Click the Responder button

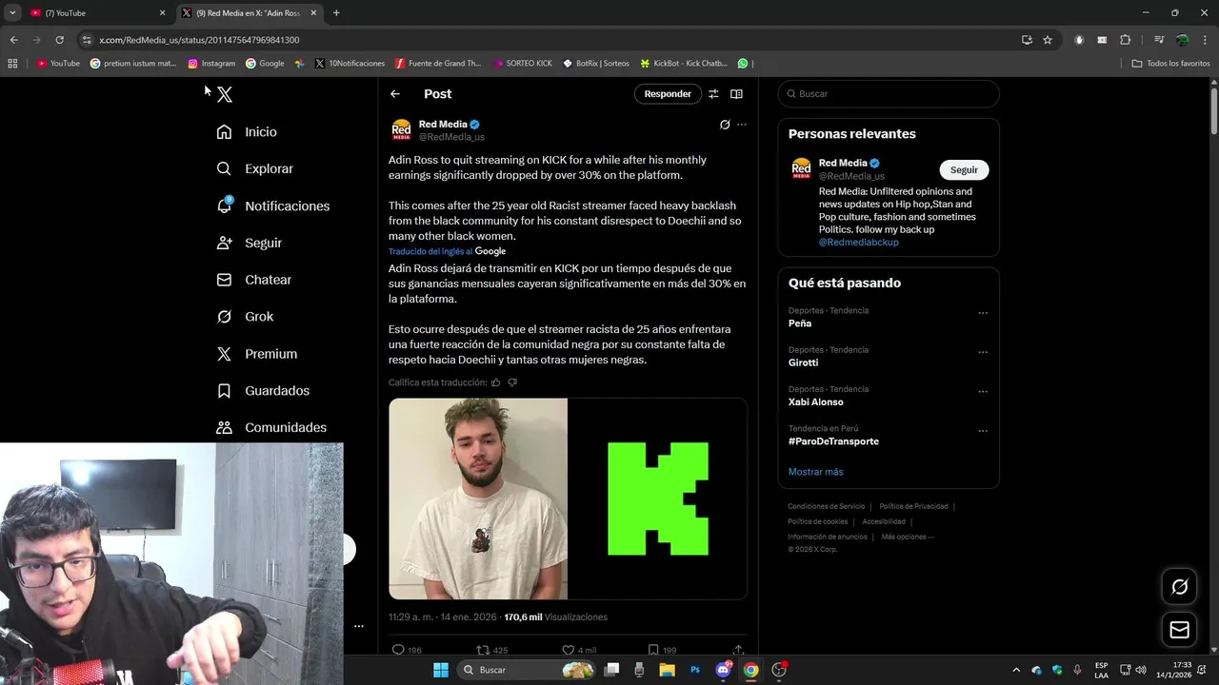point(668,94)
